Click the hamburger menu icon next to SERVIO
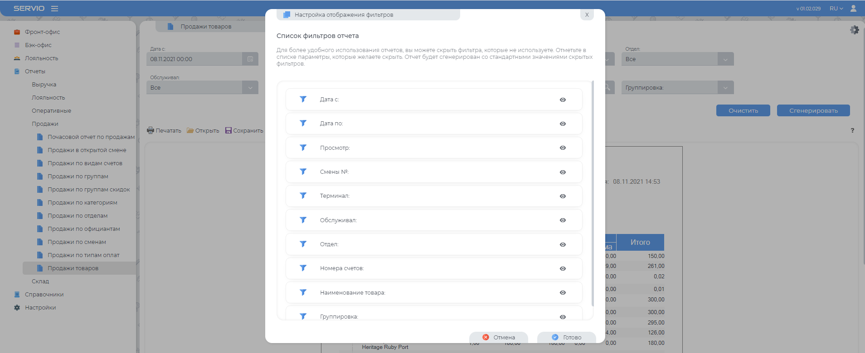865x353 pixels. coord(54,9)
